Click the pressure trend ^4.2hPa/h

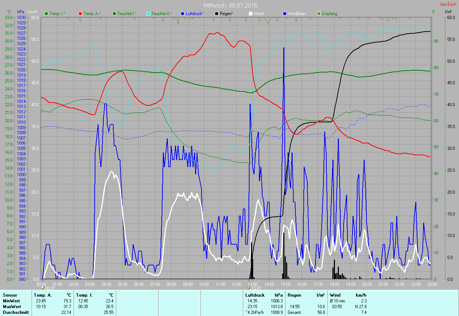point(255,312)
